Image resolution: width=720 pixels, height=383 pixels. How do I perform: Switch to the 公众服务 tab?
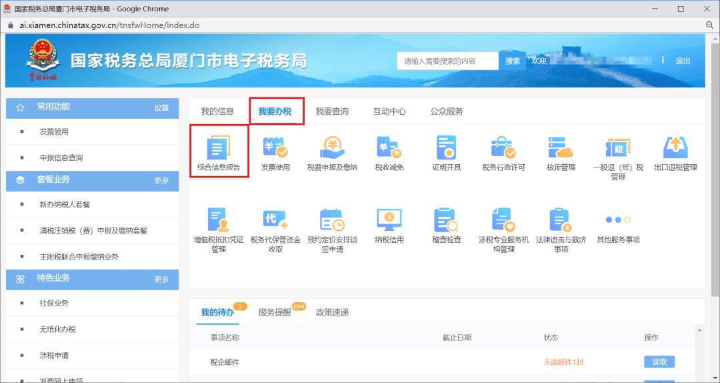click(x=447, y=111)
